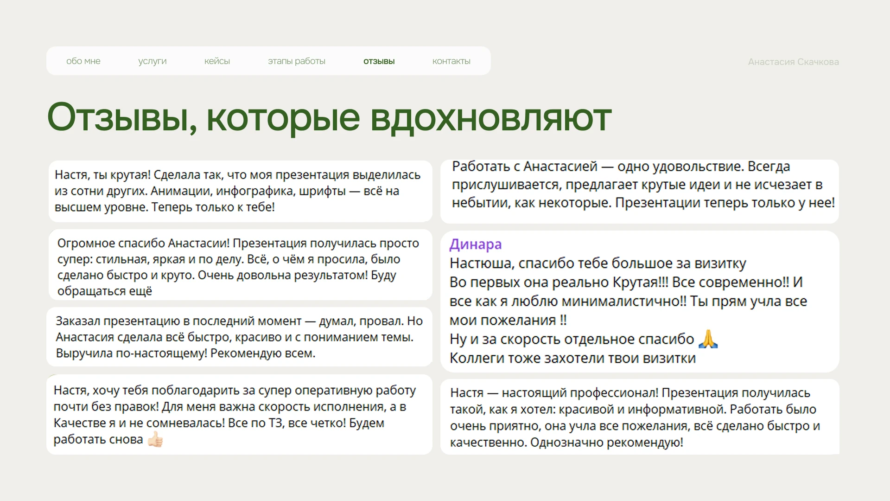Click the author name Анастасия Скачкова
Screen dimensions: 890x501
pos(793,62)
